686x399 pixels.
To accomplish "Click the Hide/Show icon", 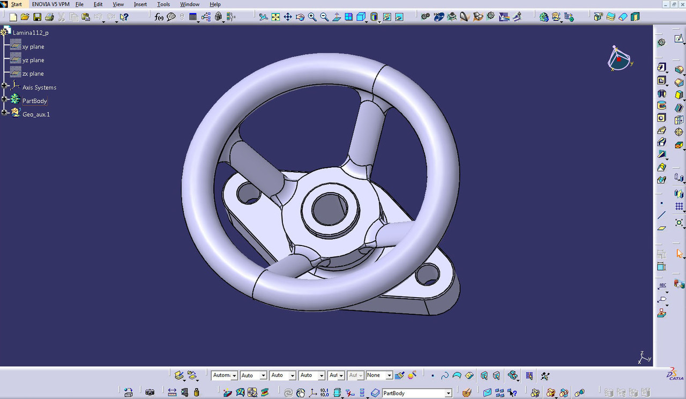I will click(x=386, y=17).
